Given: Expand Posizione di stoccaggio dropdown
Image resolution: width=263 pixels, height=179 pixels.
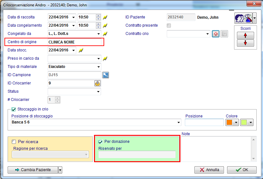Looking at the screenshot, I should tap(179, 123).
